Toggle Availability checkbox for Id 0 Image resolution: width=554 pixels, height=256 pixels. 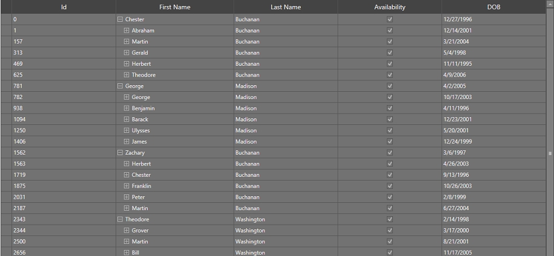pyautogui.click(x=390, y=19)
